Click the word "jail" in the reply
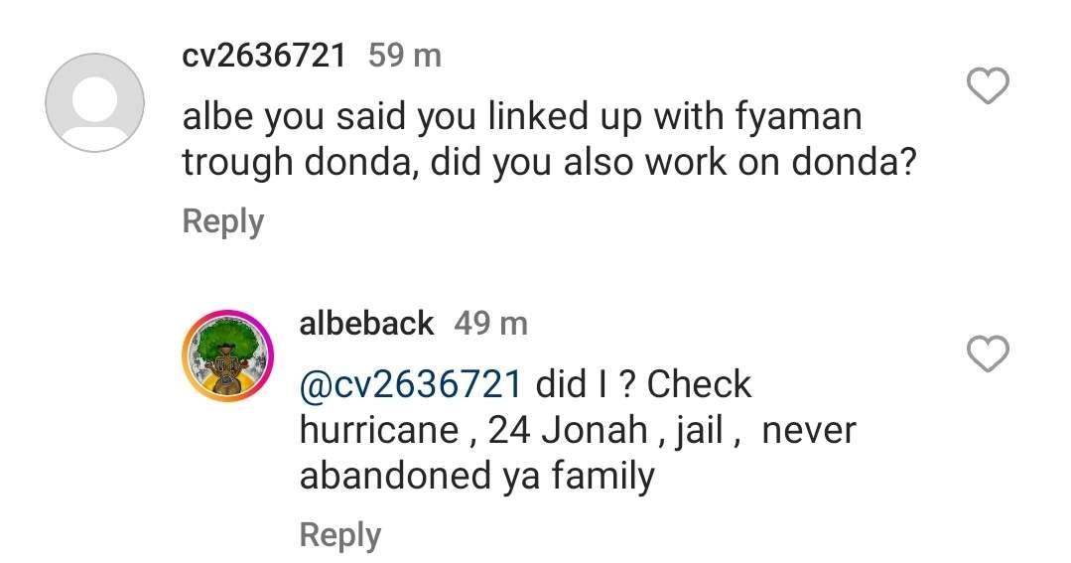Viewport: 1071px width, 563px height. [x=698, y=431]
